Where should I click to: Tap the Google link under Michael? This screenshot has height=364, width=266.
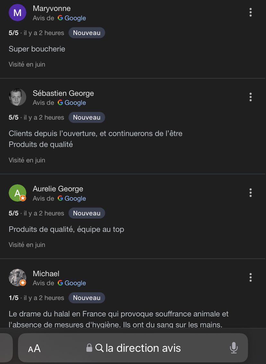pyautogui.click(x=72, y=283)
